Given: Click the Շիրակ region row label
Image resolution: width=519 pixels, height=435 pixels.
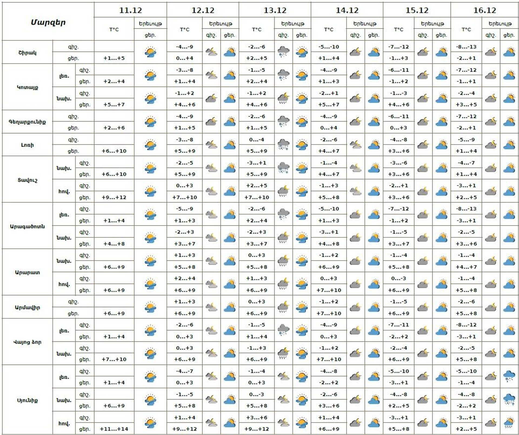Looking at the screenshot, I should coord(27,52).
